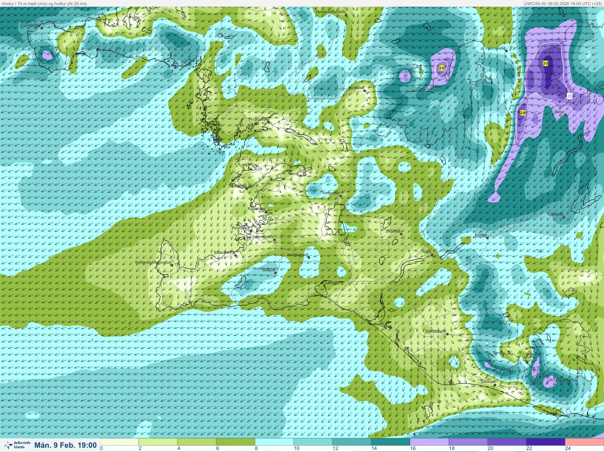The height and width of the screenshot is (452, 604).
Task: Click the Setur station label
Action: 559,112
